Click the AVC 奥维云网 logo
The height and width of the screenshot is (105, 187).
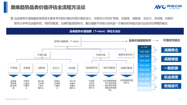168,7
